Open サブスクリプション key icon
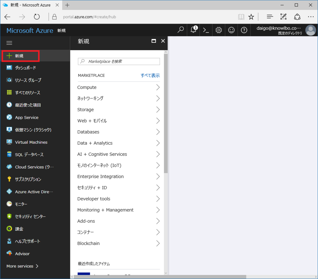This screenshot has width=318, height=279. tap(9, 179)
